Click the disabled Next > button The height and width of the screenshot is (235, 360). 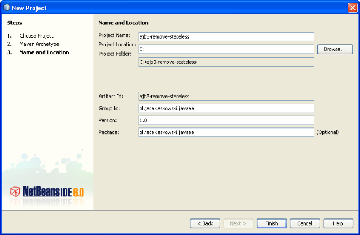[239, 223]
